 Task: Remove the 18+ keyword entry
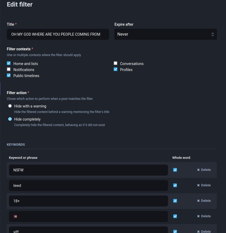[x=204, y=201]
